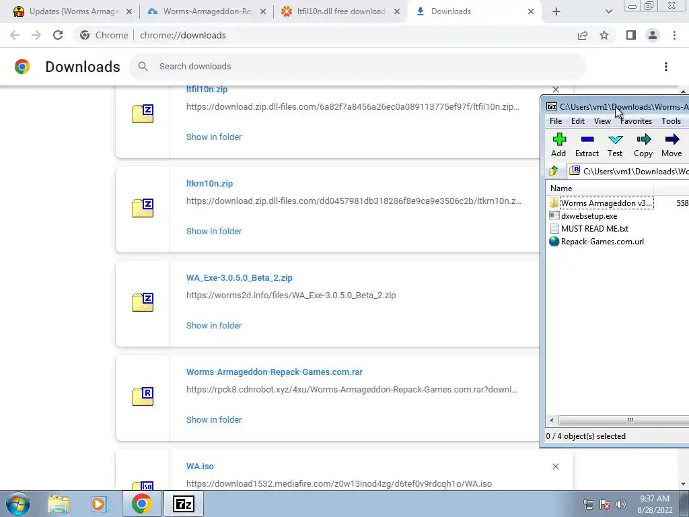Screen dimensions: 689x517
Task: Open the ltkrn10n.zip download link
Action: point(210,183)
